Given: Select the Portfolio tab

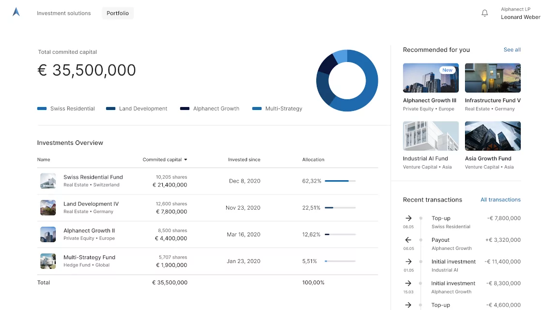Looking at the screenshot, I should 118,13.
